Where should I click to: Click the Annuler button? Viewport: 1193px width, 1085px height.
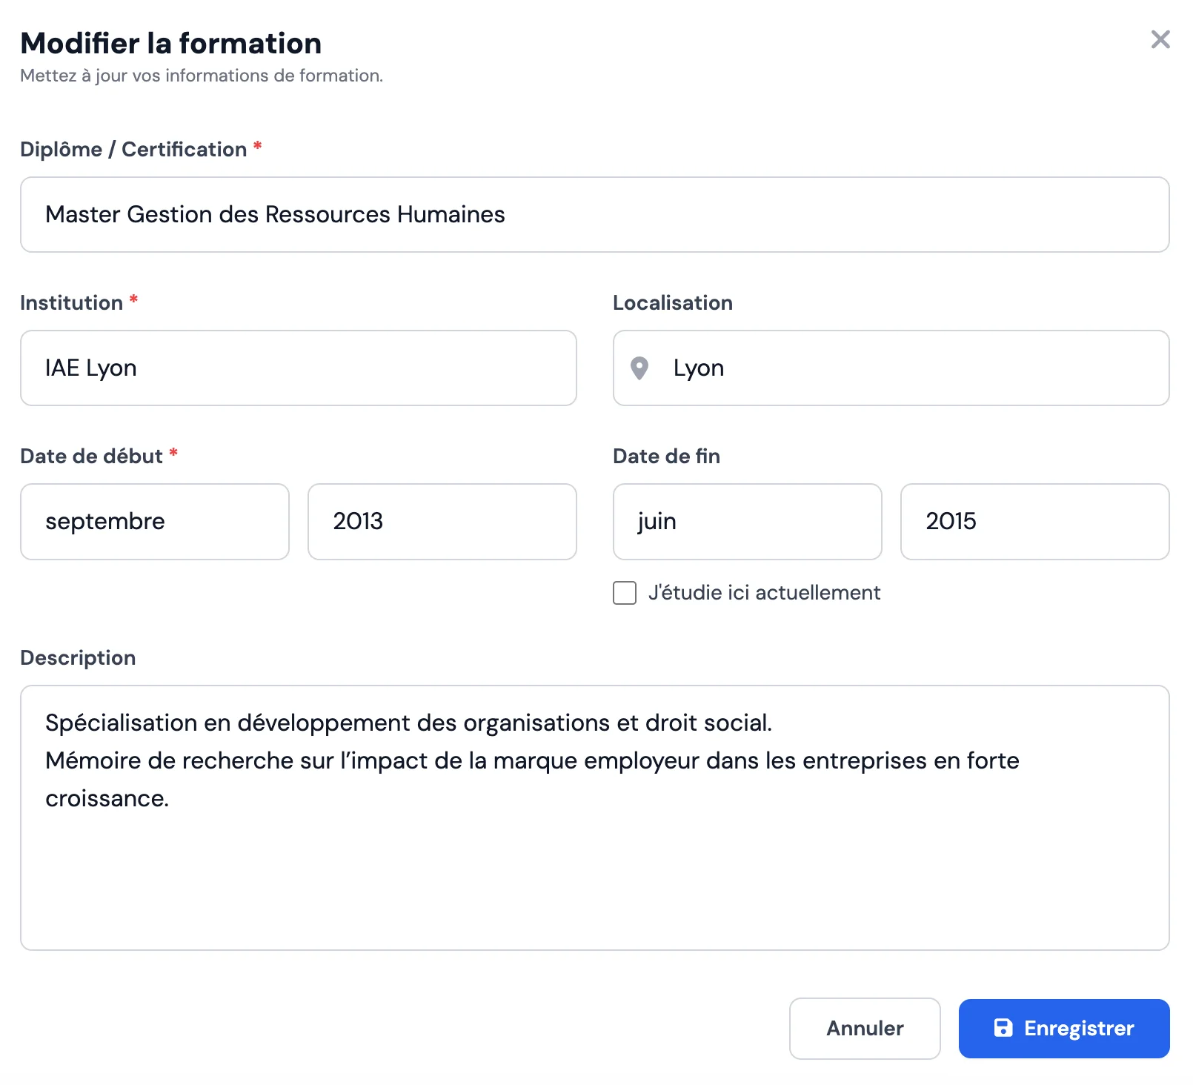point(864,1029)
